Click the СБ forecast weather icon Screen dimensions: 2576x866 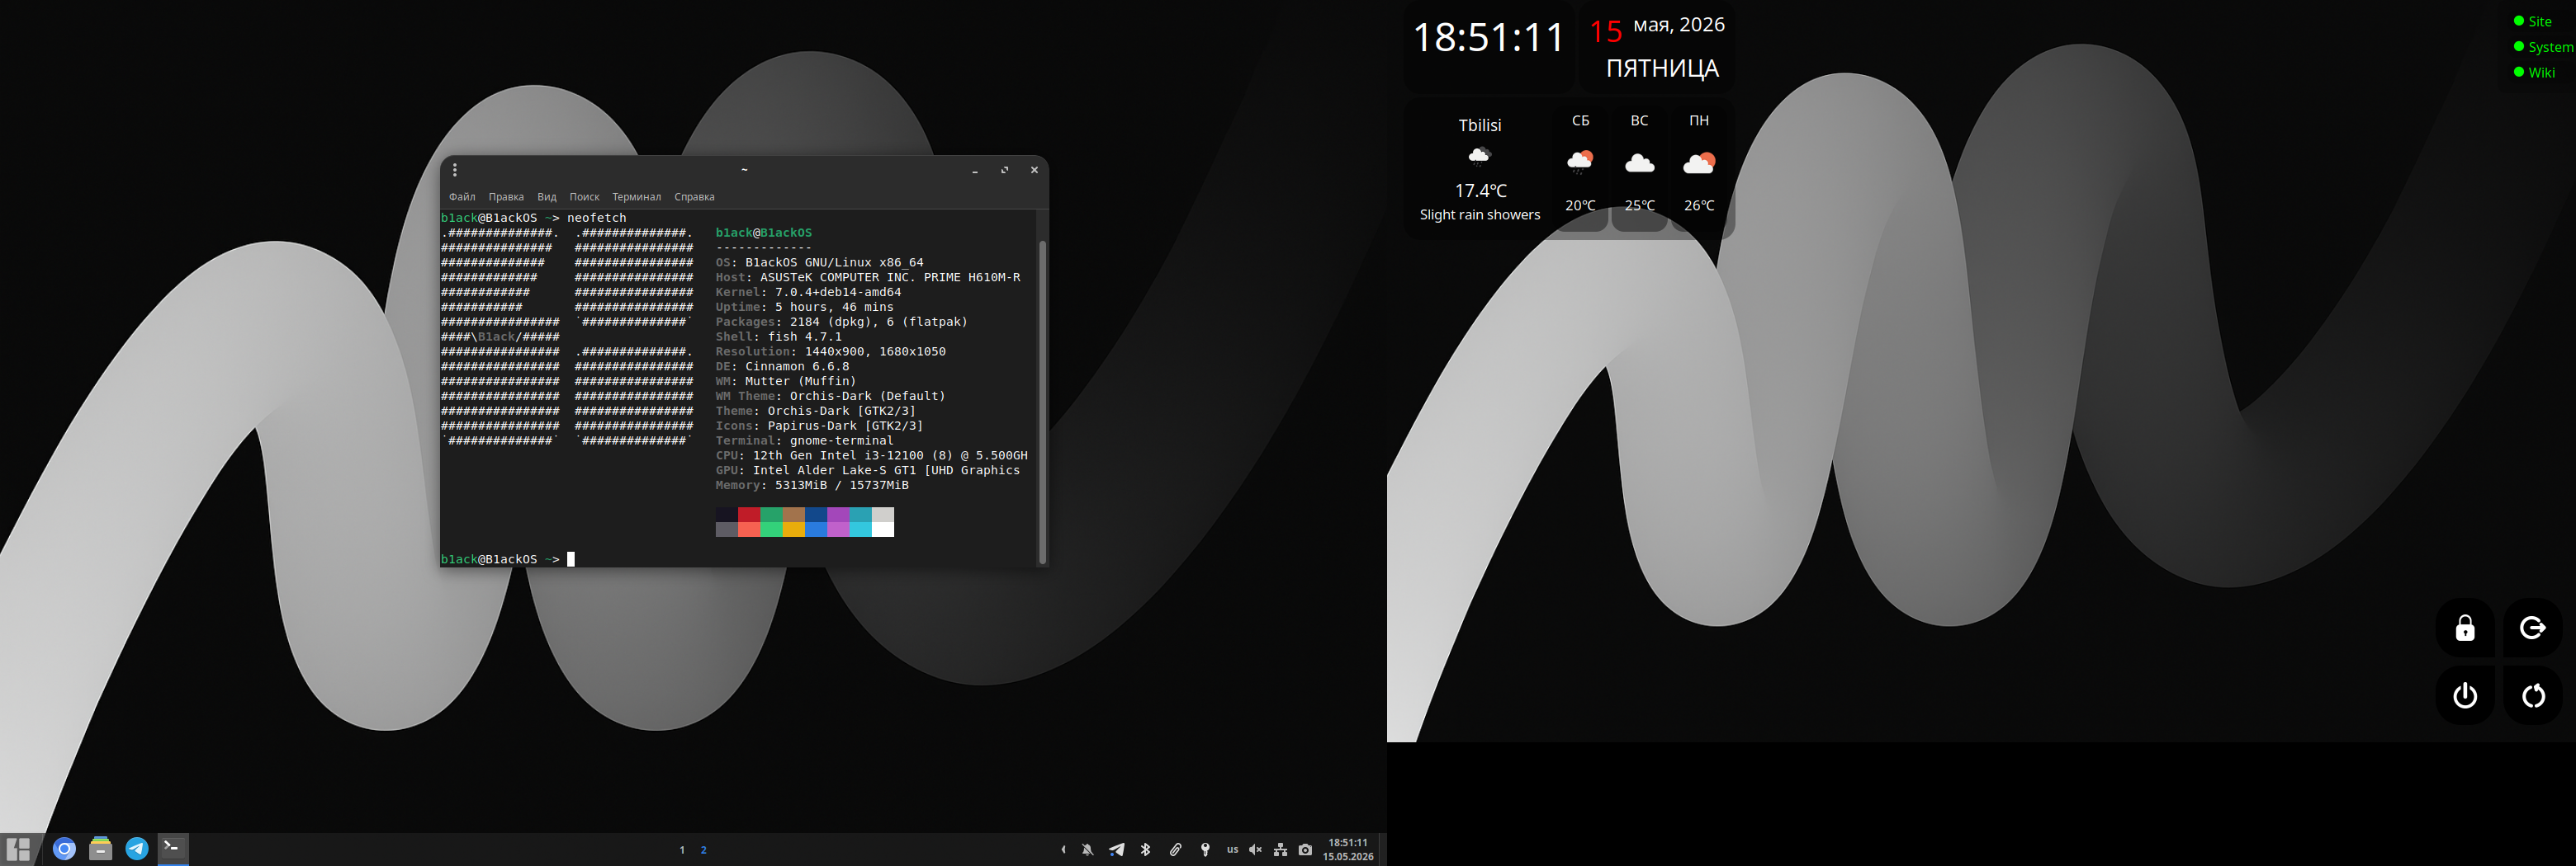click(x=1580, y=162)
